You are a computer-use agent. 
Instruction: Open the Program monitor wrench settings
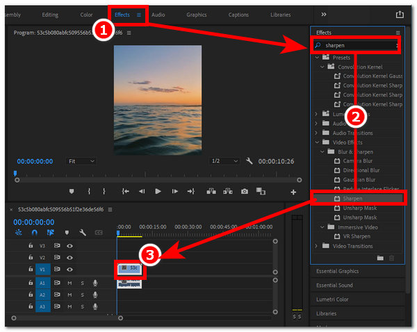click(250, 161)
